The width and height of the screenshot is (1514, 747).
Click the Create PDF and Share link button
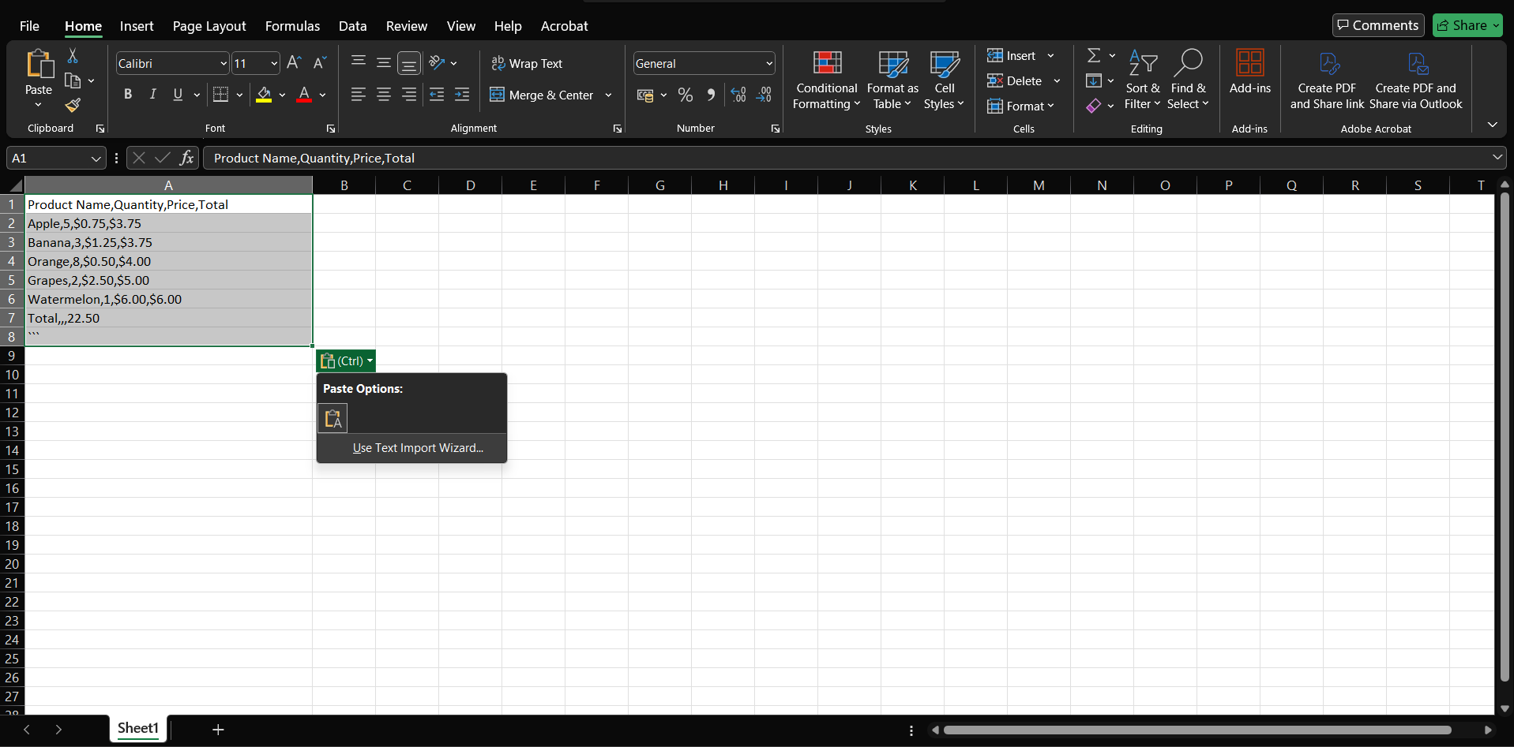(x=1327, y=79)
